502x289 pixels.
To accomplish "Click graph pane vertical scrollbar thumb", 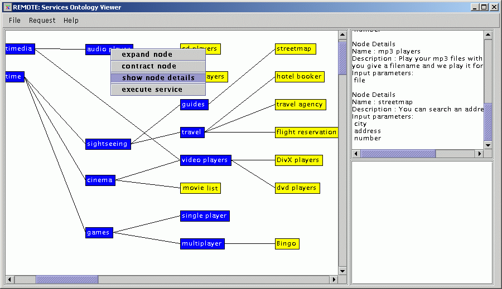I will coord(342,58).
